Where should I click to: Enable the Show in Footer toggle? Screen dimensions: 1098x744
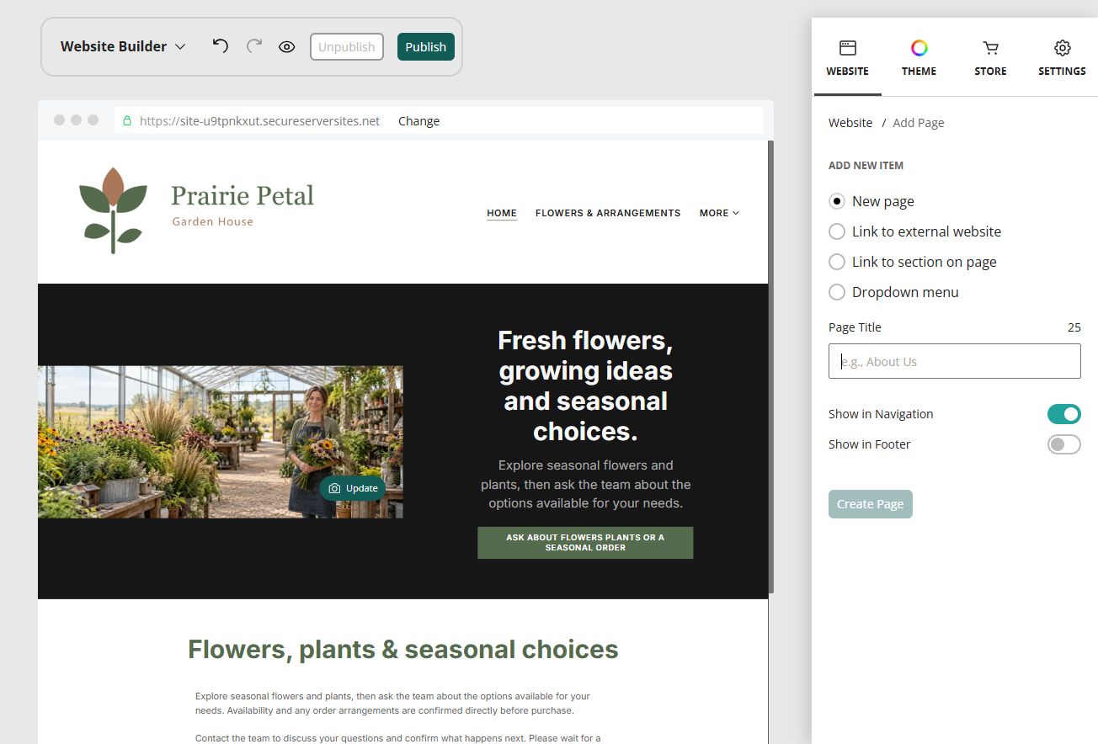coord(1063,444)
